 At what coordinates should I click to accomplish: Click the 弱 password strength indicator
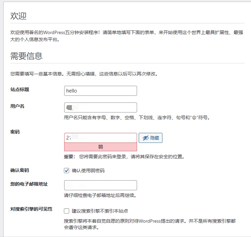click(101, 147)
